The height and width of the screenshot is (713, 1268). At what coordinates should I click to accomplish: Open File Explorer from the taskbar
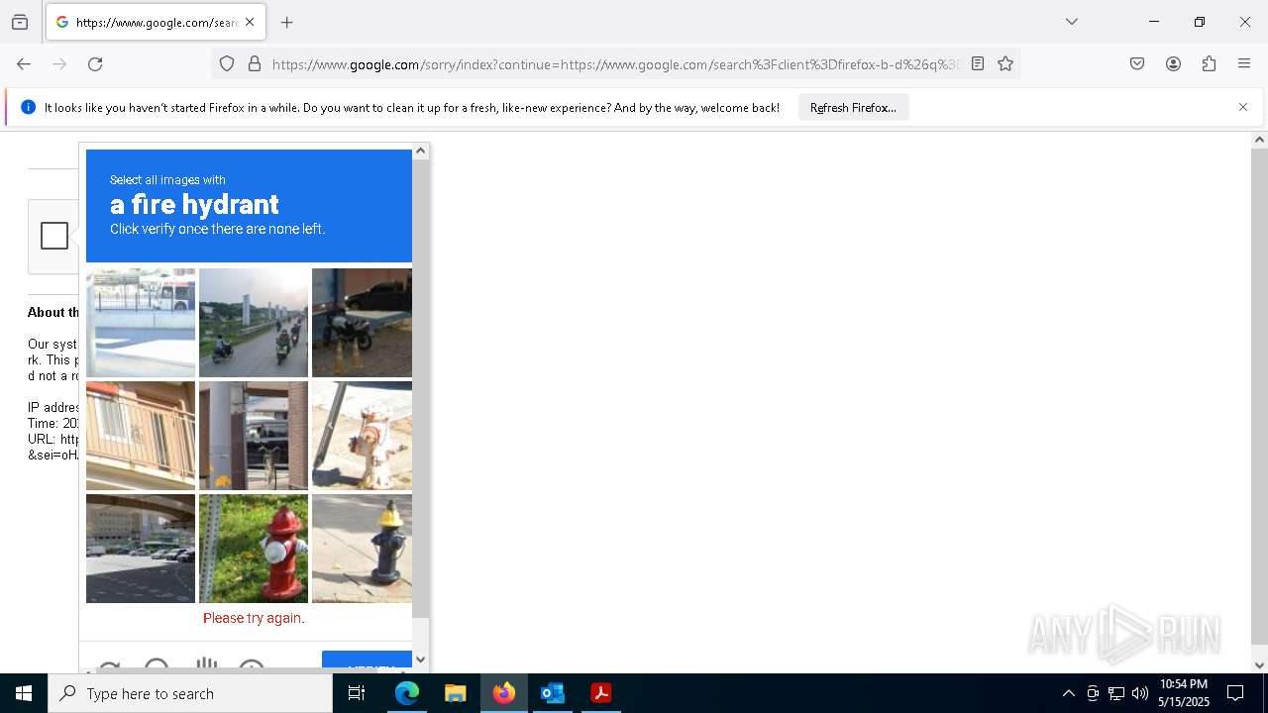point(455,693)
